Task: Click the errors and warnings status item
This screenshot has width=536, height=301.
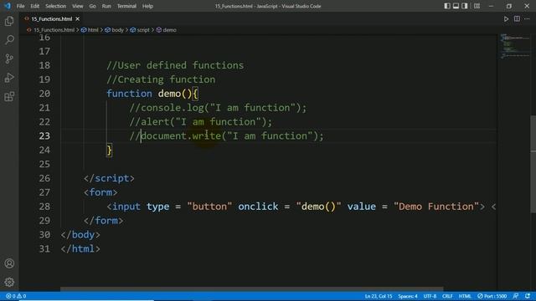Action: tap(16, 296)
